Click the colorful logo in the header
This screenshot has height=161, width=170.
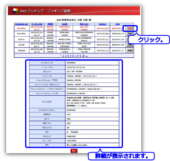[16, 11]
